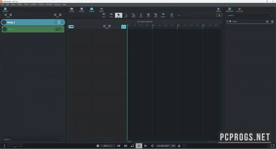Image resolution: width=276 pixels, height=149 pixels.
Task: Click the lightning bolt panic icon
Action: tap(4, 146)
